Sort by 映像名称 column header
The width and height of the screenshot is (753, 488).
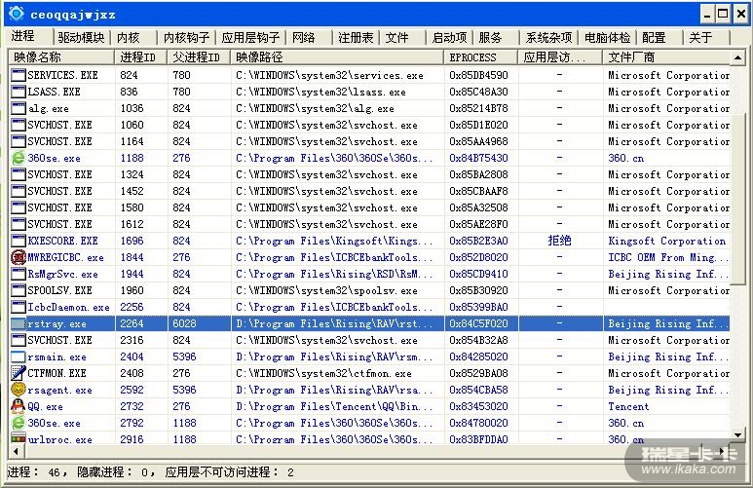tap(61, 57)
